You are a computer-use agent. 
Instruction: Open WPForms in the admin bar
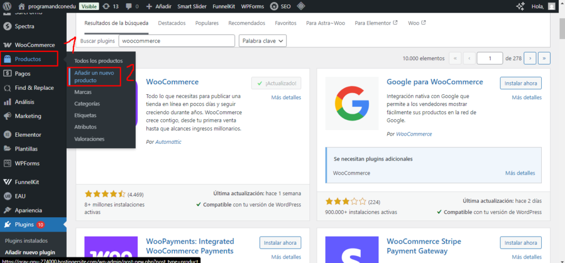(x=252, y=7)
